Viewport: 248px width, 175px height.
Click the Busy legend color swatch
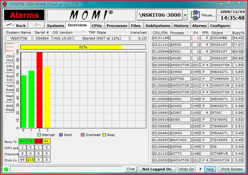coord(104,135)
